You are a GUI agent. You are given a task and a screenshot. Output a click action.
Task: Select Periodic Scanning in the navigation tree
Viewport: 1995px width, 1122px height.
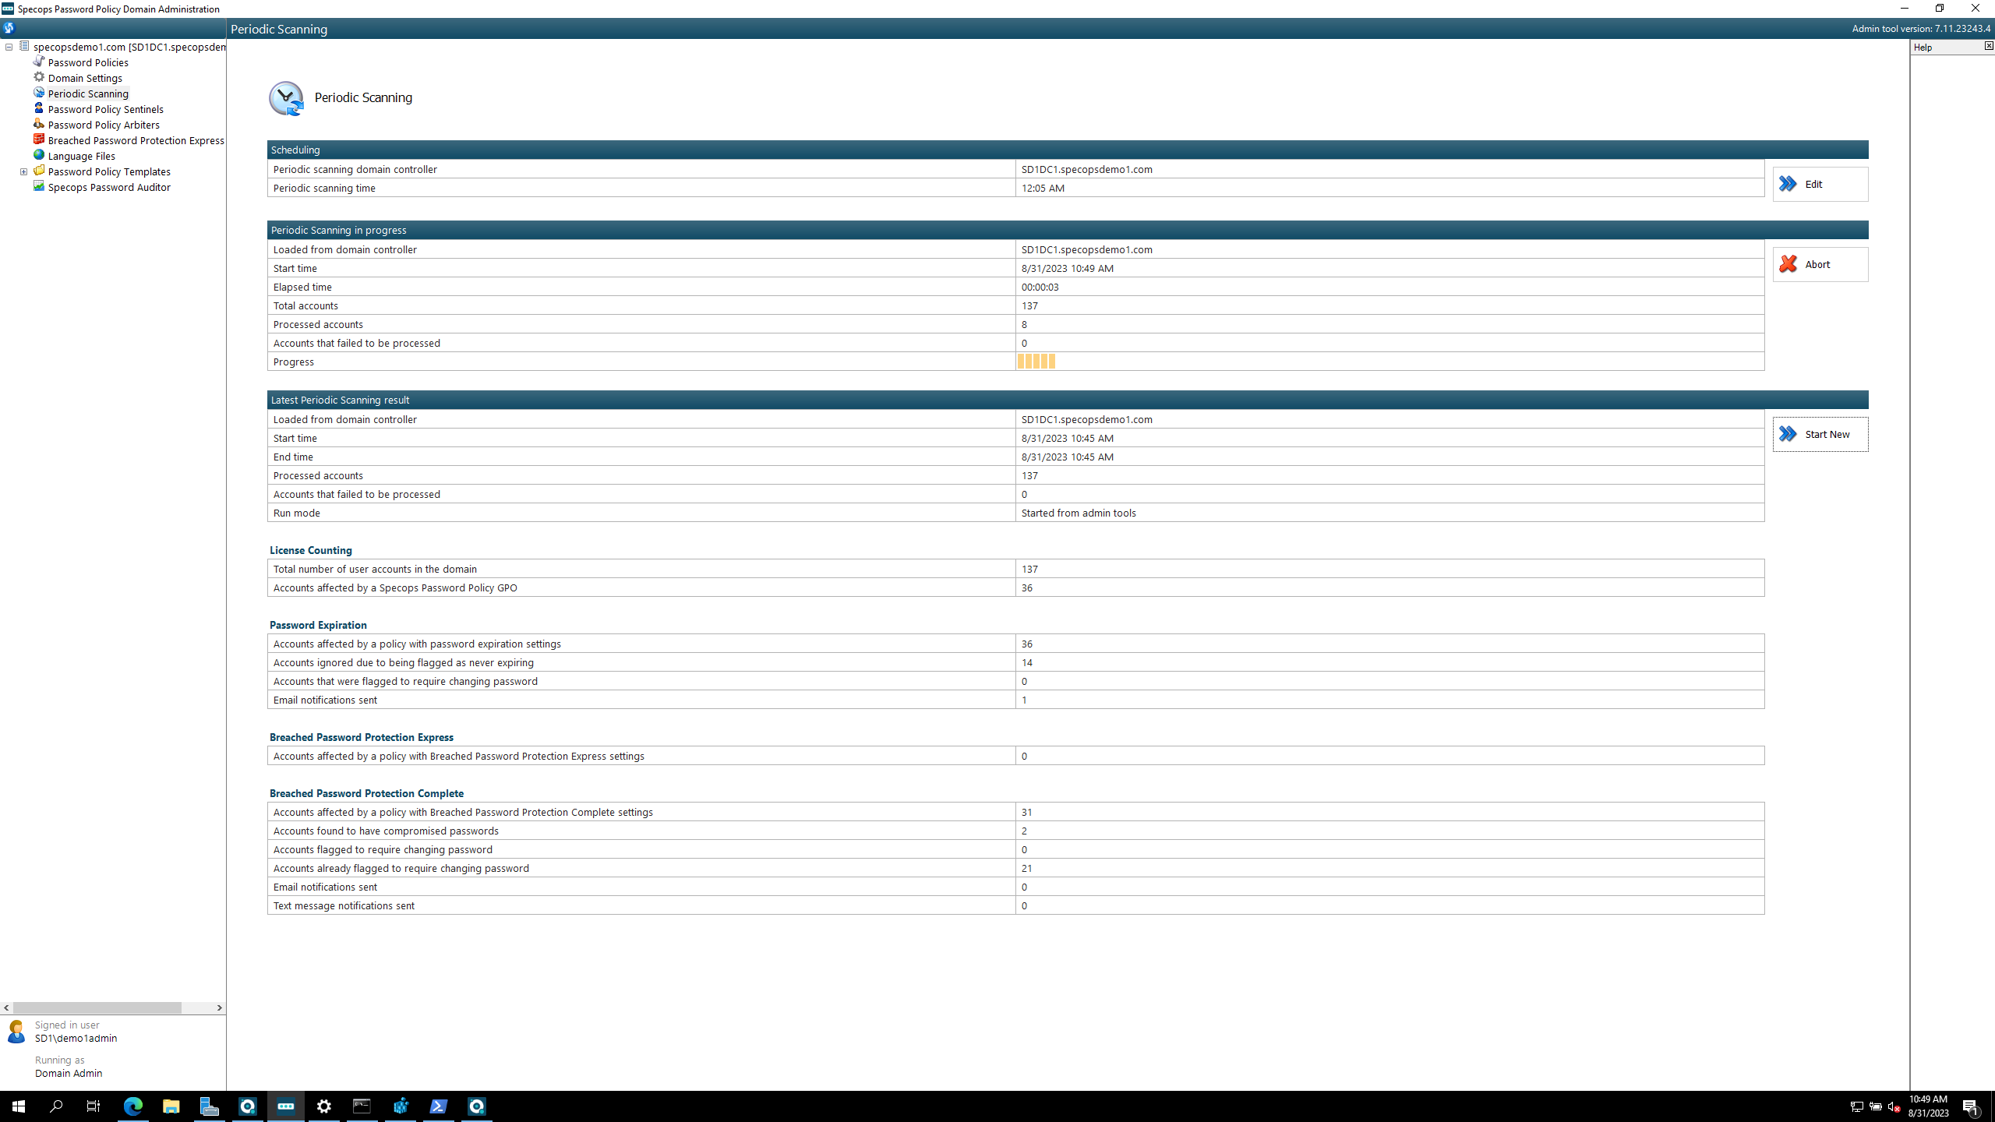tap(88, 93)
